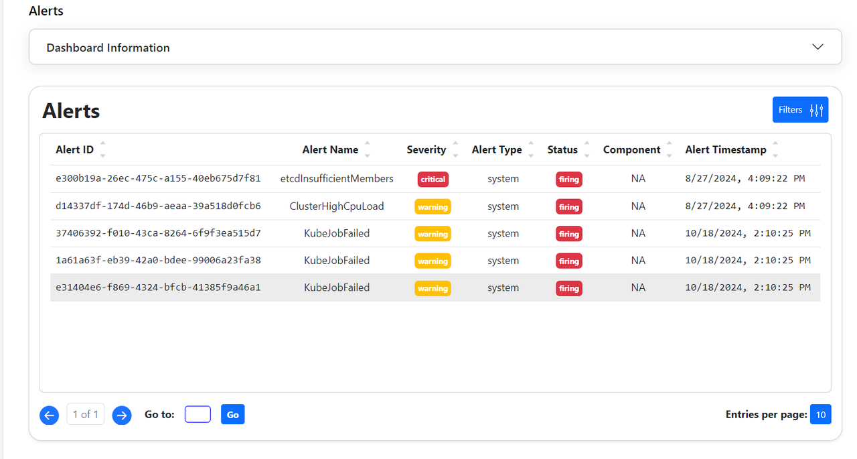Sort by Component column arrows
The height and width of the screenshot is (459, 857).
click(670, 149)
